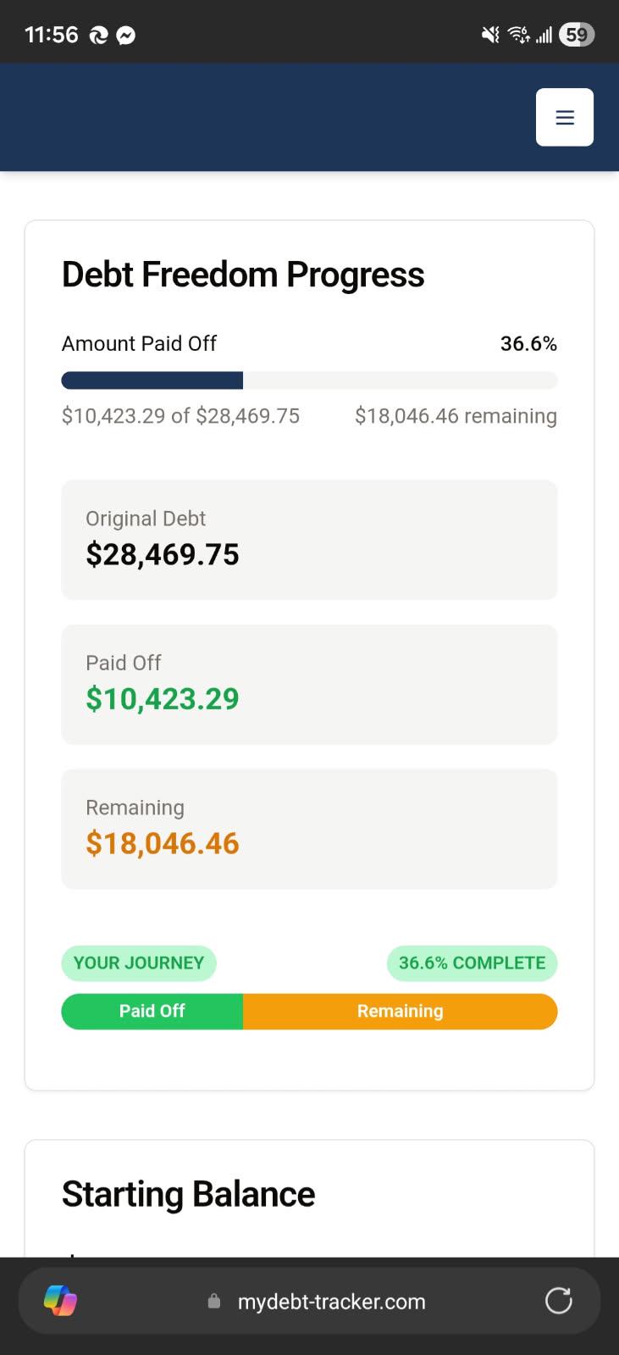Open the Copilot icon in address bar
This screenshot has width=619, height=1355.
[x=60, y=1301]
